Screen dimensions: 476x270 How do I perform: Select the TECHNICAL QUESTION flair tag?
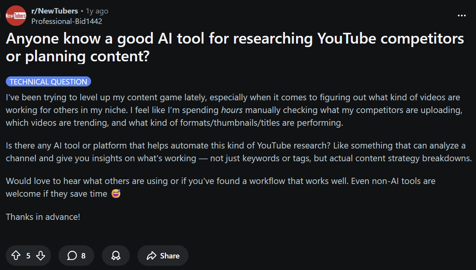48,81
